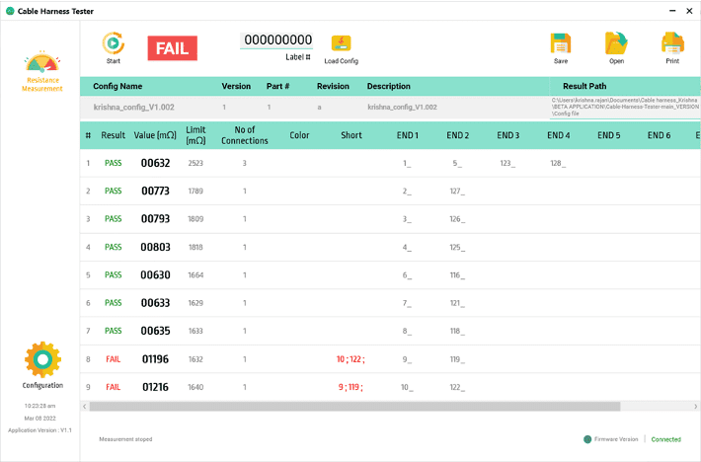Click the Version column header

coord(236,86)
